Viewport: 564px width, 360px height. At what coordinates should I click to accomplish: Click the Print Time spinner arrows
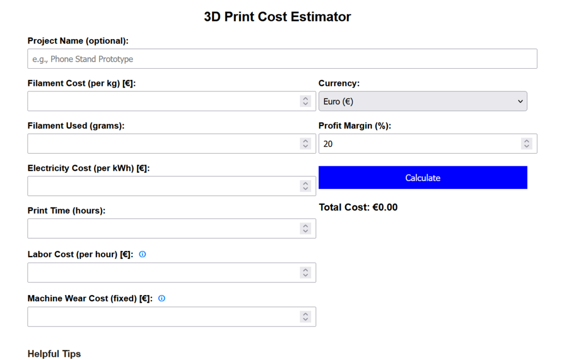[306, 228]
